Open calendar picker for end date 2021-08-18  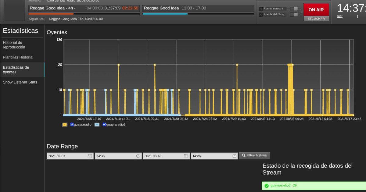point(186,156)
